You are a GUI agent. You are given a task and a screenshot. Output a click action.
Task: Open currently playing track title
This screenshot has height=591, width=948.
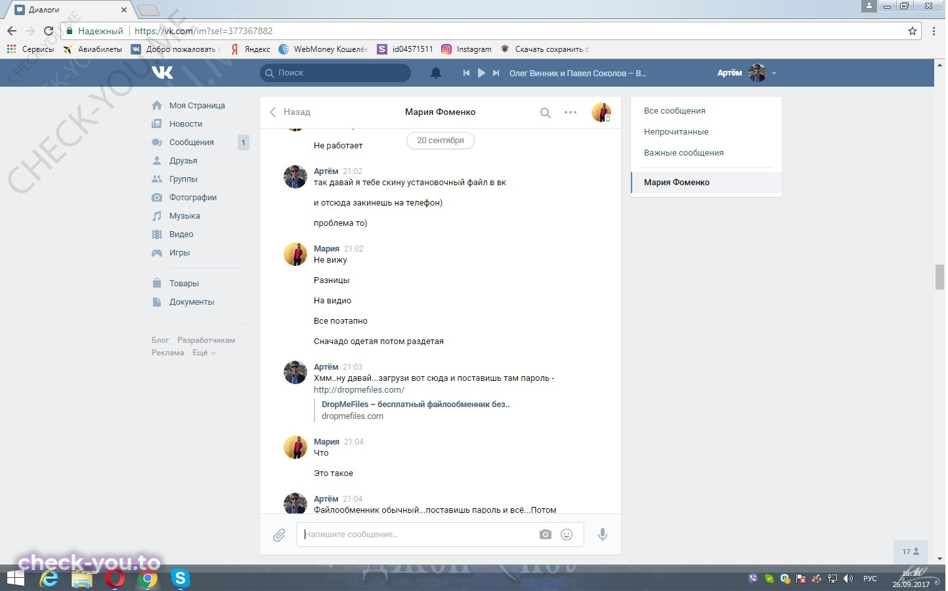(x=578, y=74)
